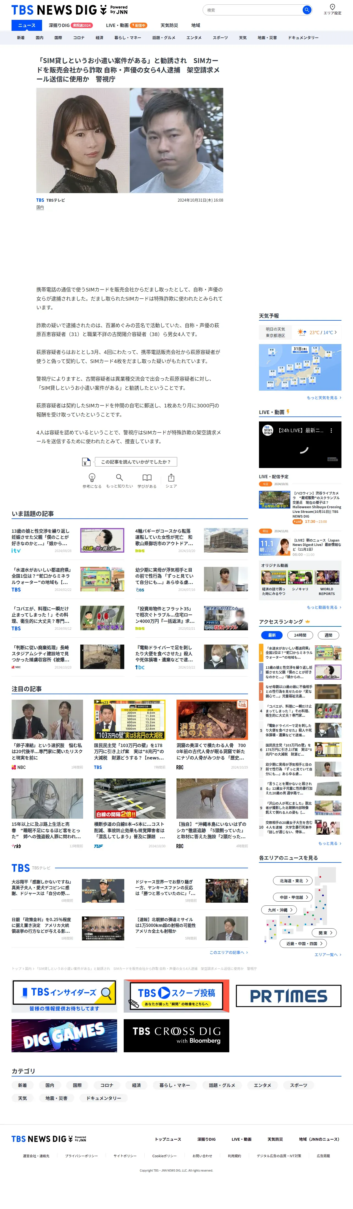Click the 話題・グルメ category pill at bottom
Viewport: 353px width, 1209px height.
coord(222,1085)
